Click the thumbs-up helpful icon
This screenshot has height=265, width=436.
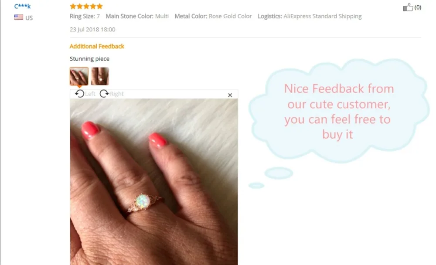coord(408,7)
